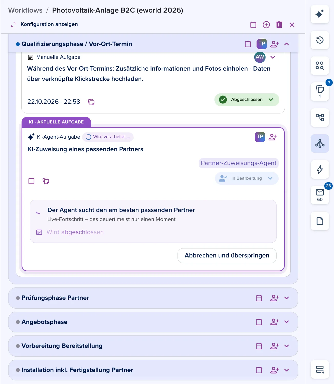Click Konfiguration anzeigen link
334x384 pixels.
click(x=49, y=24)
